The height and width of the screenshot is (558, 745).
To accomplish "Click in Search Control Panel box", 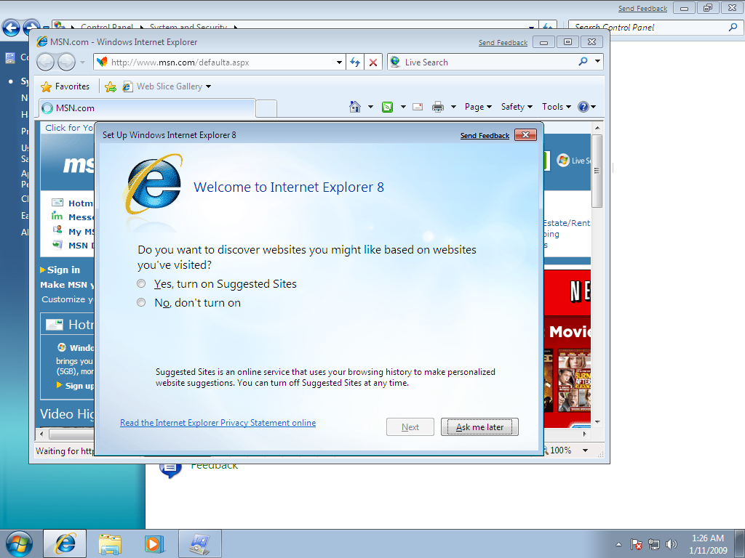I will point(648,28).
